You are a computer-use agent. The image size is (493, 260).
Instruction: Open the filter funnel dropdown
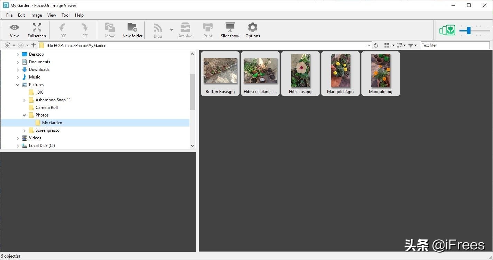(x=412, y=45)
